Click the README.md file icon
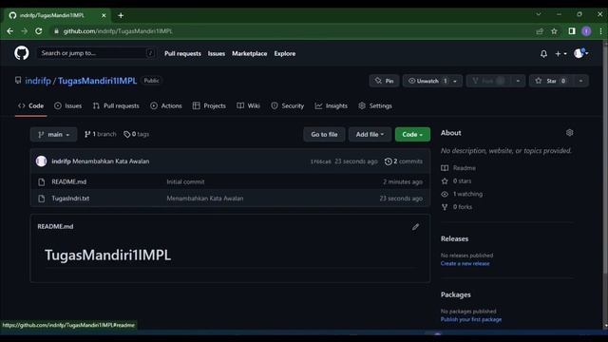This screenshot has height=342, width=608. coord(42,181)
